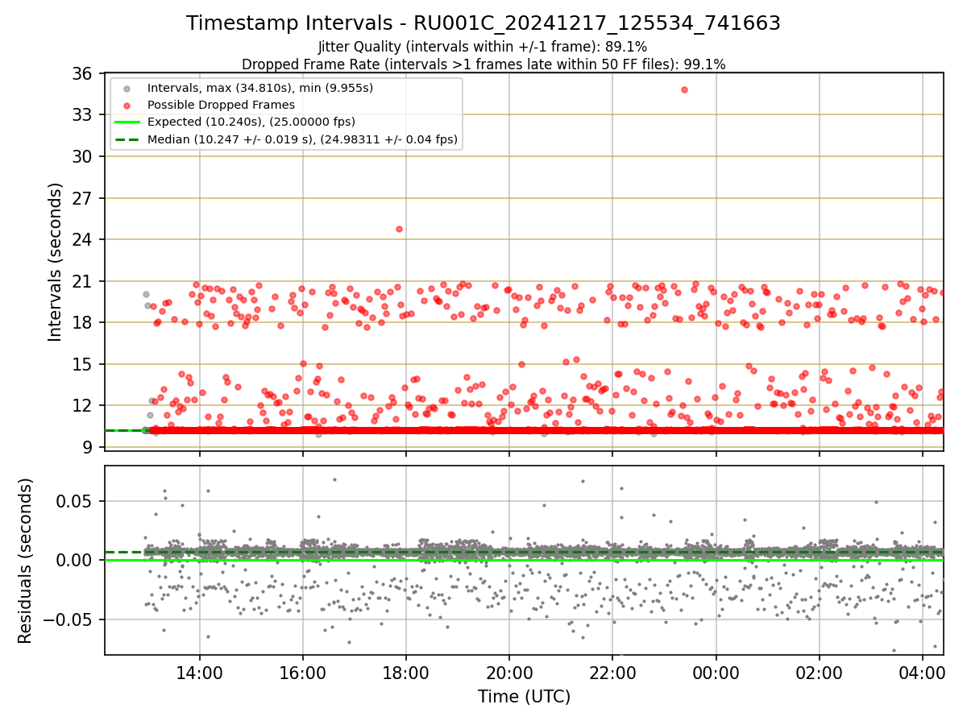
Task: Click the '18:00' x-axis tick label
Action: pyautogui.click(x=406, y=673)
